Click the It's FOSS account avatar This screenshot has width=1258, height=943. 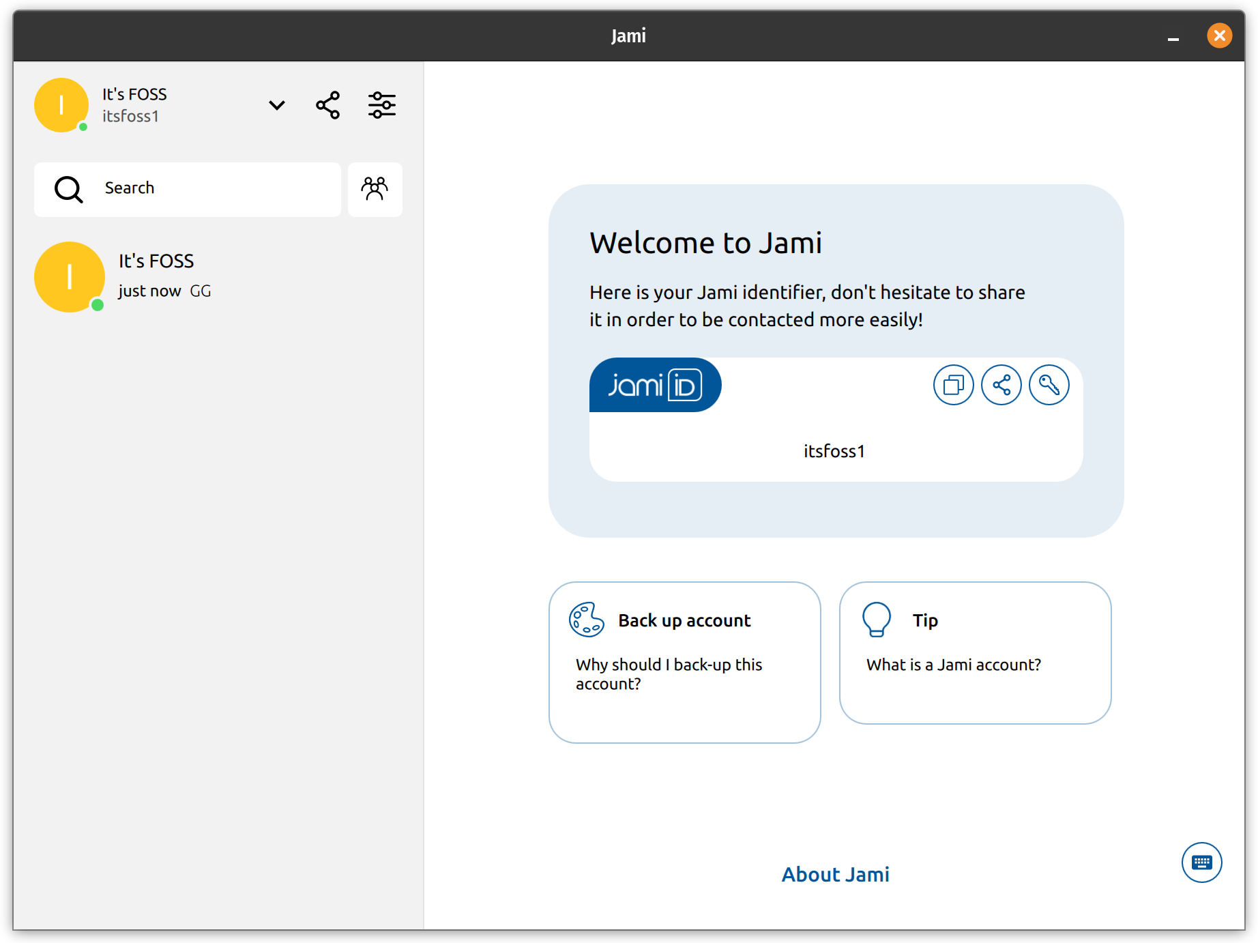tap(62, 104)
